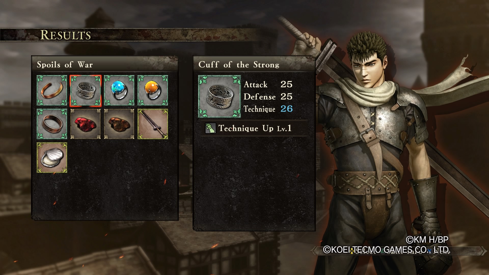Click the Technique Up gauntlet skill icon
Screen dimensions: 489x275
210,128
